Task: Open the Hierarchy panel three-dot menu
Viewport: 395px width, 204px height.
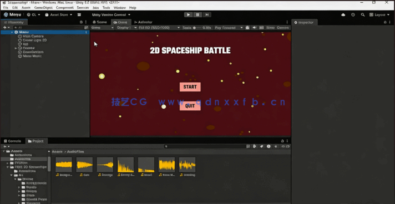Action: click(86, 22)
